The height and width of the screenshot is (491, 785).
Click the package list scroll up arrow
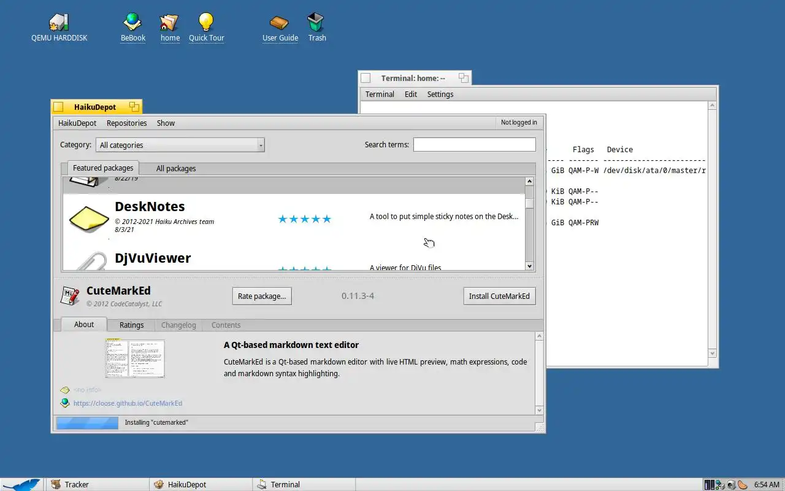530,182
